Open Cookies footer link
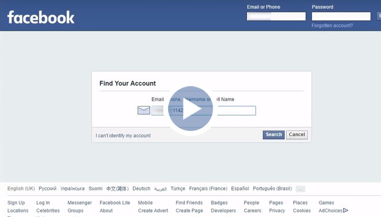Screen dimensions: 381x217 click(x=302, y=211)
